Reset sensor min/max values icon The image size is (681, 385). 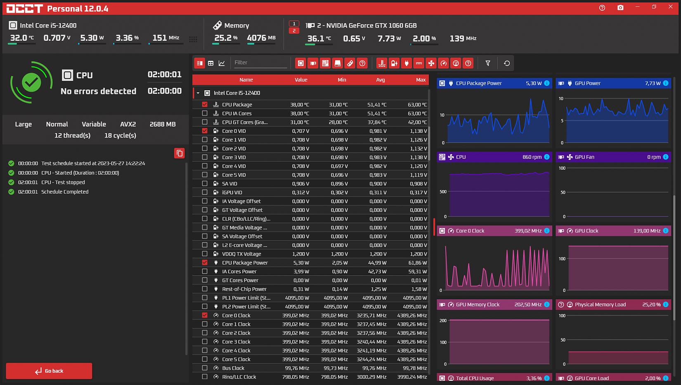pyautogui.click(x=507, y=63)
